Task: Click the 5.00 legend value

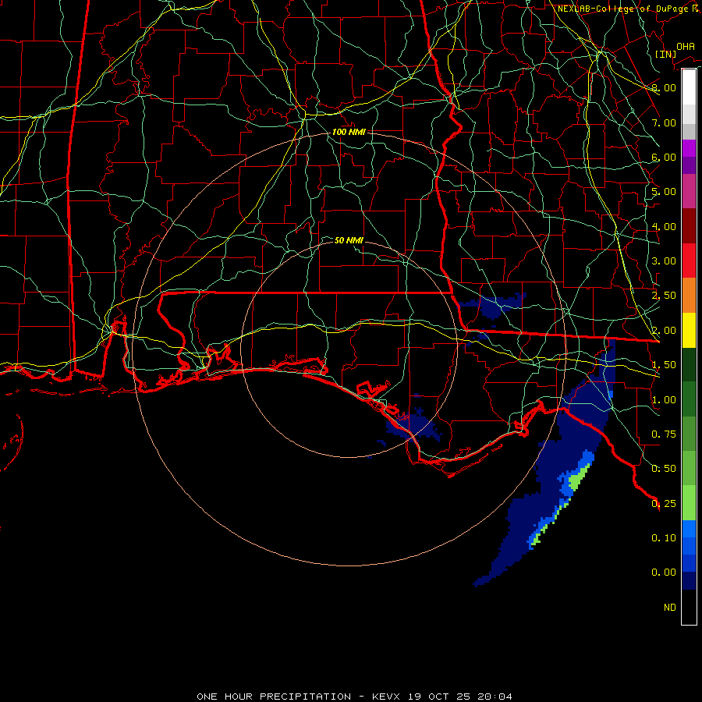Action: click(664, 192)
